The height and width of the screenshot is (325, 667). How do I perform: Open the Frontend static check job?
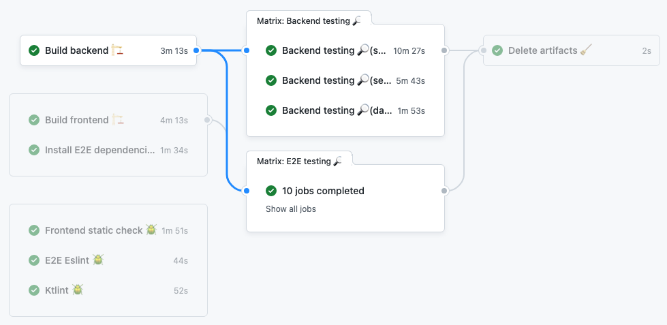[x=94, y=230]
